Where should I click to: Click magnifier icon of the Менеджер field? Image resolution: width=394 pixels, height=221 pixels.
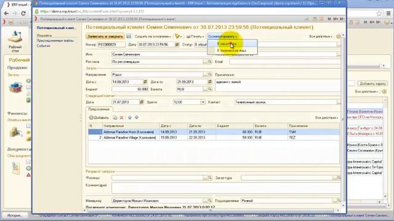(x=210, y=201)
